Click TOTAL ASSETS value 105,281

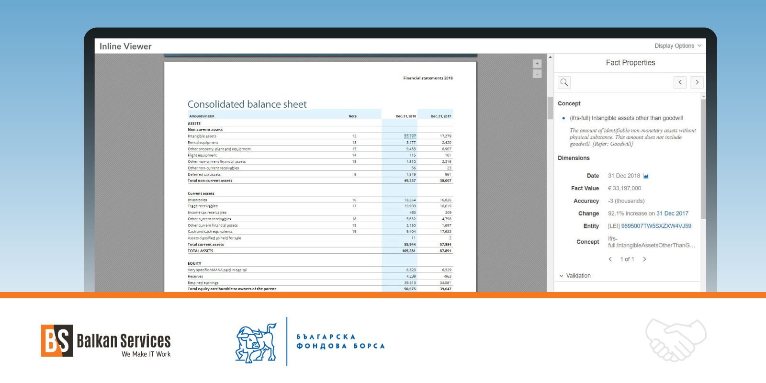(409, 251)
